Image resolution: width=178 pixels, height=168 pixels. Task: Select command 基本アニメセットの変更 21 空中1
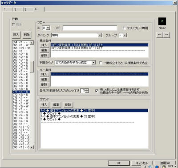(x=94, y=111)
